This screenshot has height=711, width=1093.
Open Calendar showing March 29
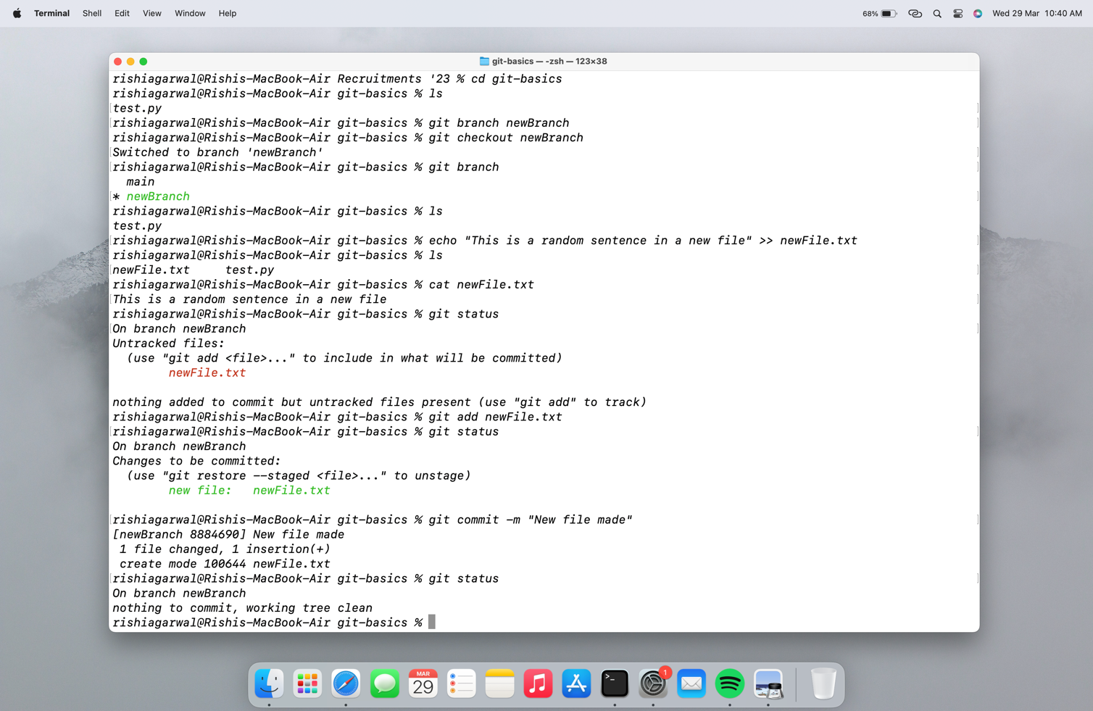click(x=423, y=683)
